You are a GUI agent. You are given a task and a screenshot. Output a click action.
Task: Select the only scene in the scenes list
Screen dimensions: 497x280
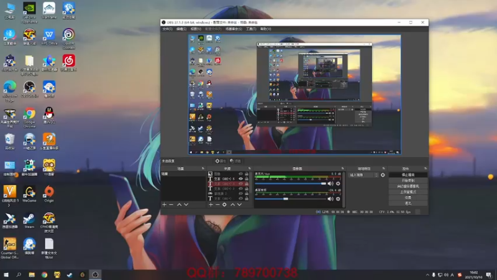[x=183, y=174]
